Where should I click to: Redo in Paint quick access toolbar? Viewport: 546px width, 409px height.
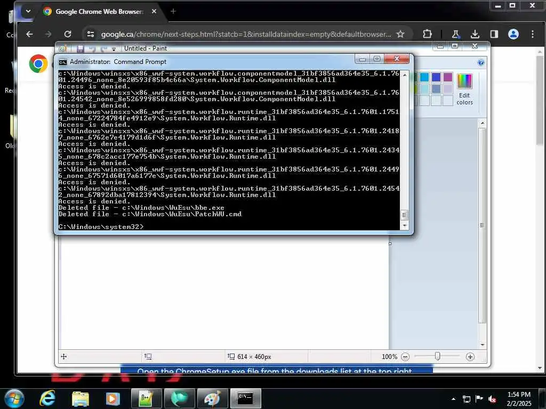pyautogui.click(x=103, y=48)
